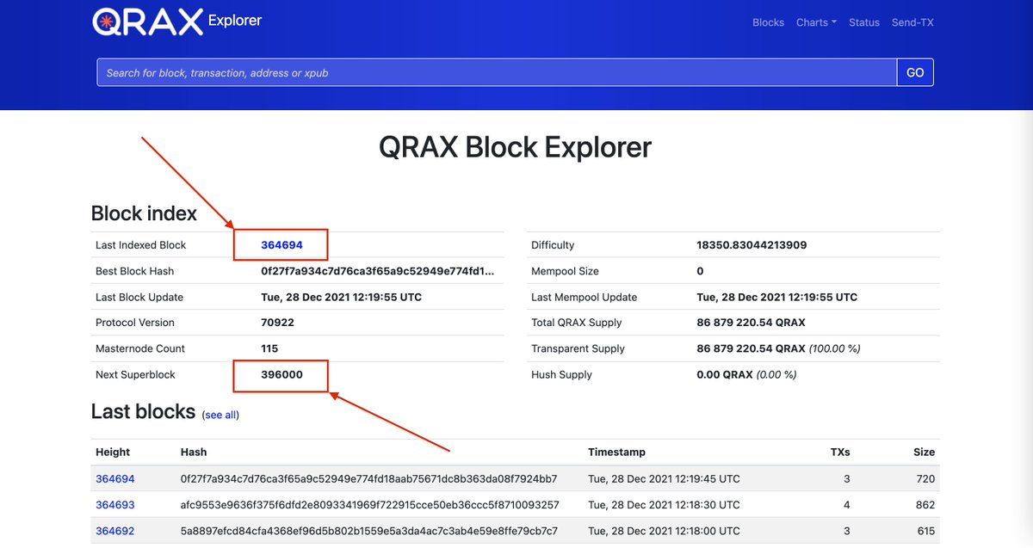
Task: Select the Mempool Size value 0
Action: 700,271
